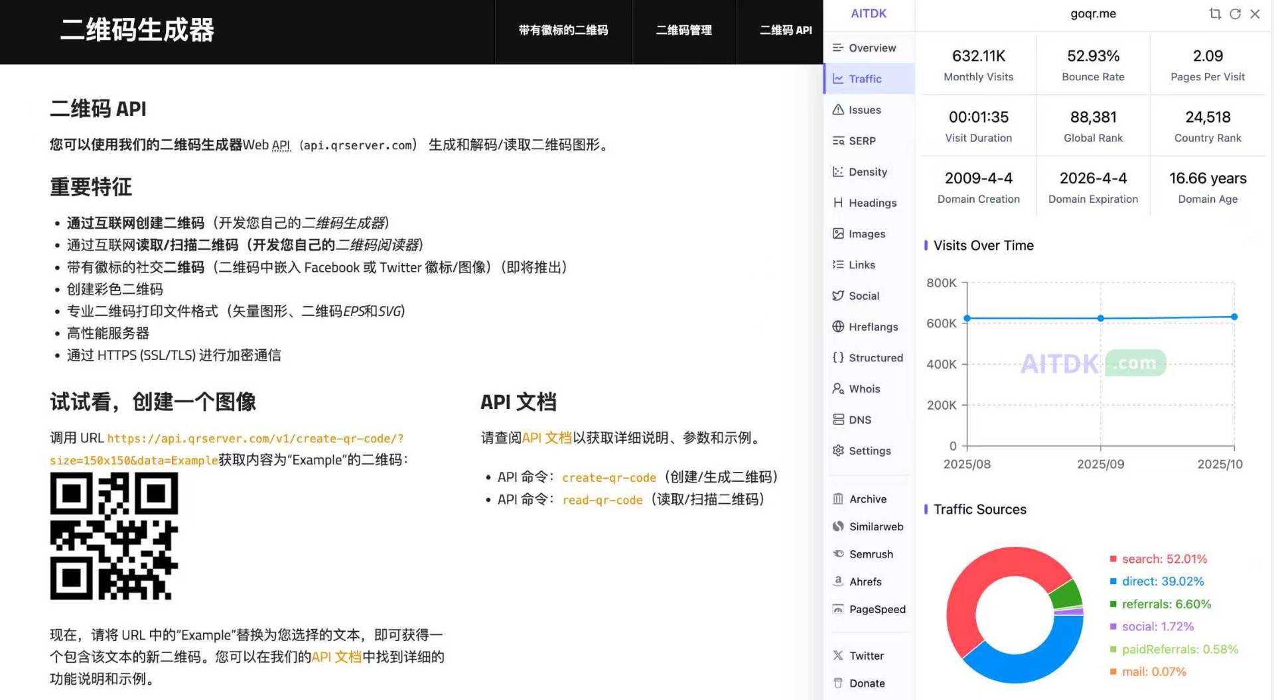1274x700 pixels.
Task: Open the Similarweb logo icon
Action: 838,526
